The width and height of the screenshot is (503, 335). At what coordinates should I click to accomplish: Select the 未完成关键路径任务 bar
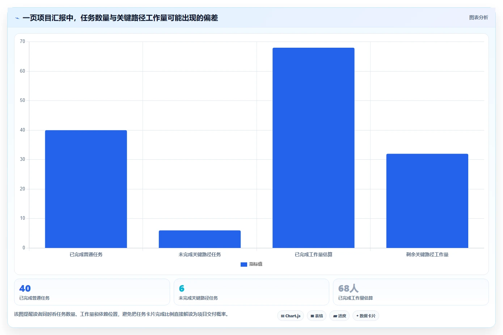pyautogui.click(x=200, y=239)
